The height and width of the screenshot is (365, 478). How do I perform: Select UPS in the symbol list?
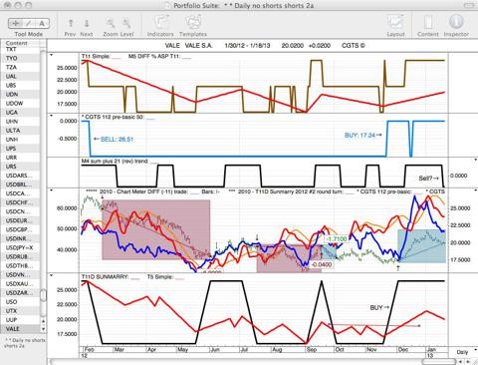pyautogui.click(x=21, y=149)
